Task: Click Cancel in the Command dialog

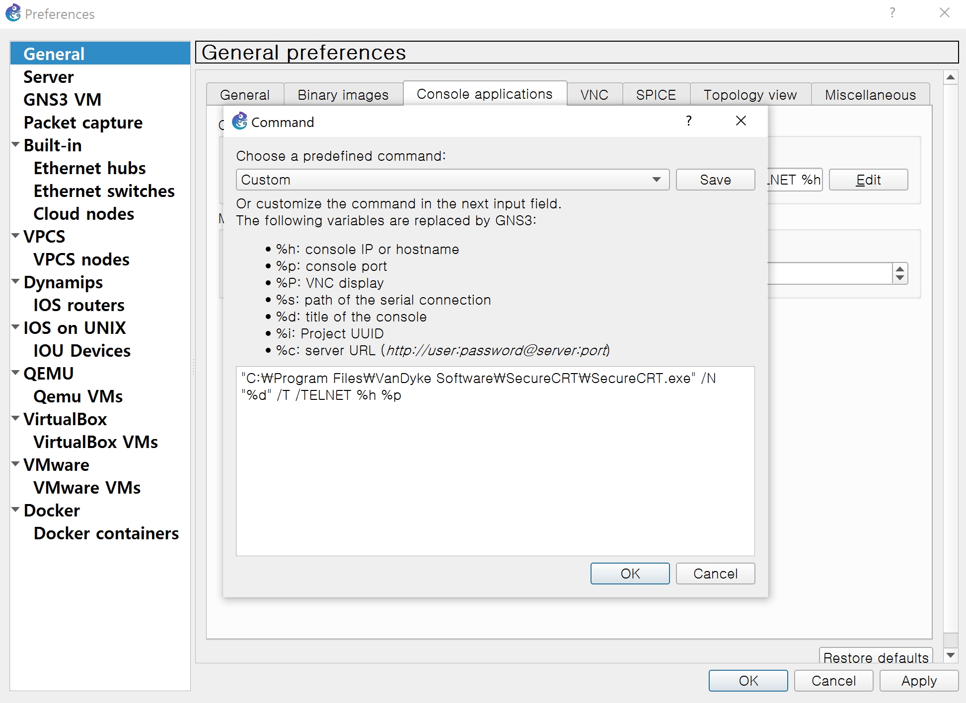Action: 715,574
